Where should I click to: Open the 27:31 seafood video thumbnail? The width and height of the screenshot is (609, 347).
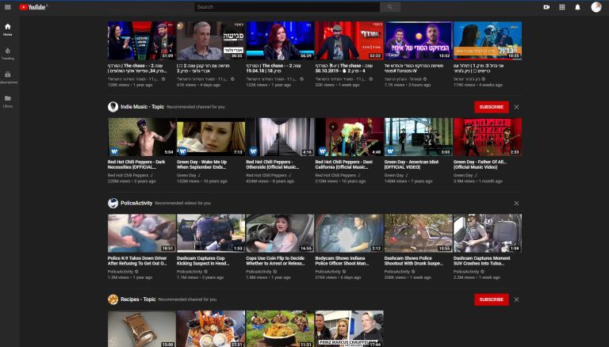coord(211,328)
